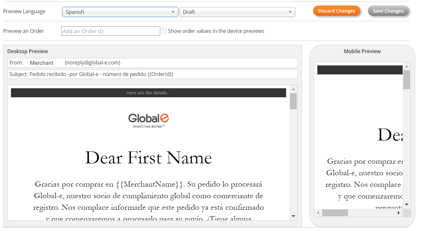This screenshot has width=430, height=231.
Task: Click the "Add an Order ID" input field
Action: click(x=110, y=31)
